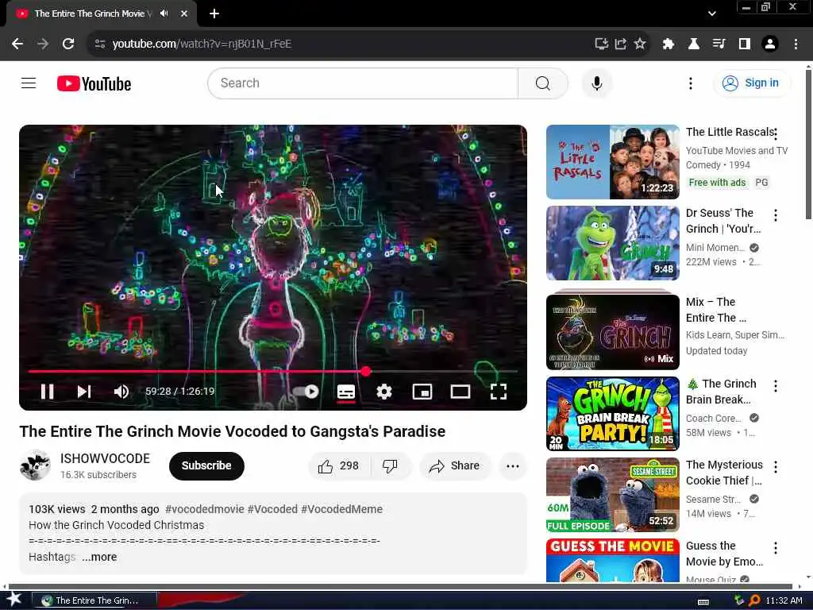
Task: Open the tab search chevron
Action: (712, 14)
